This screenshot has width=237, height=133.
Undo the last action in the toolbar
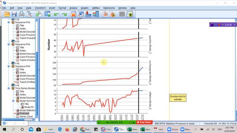(56, 14)
